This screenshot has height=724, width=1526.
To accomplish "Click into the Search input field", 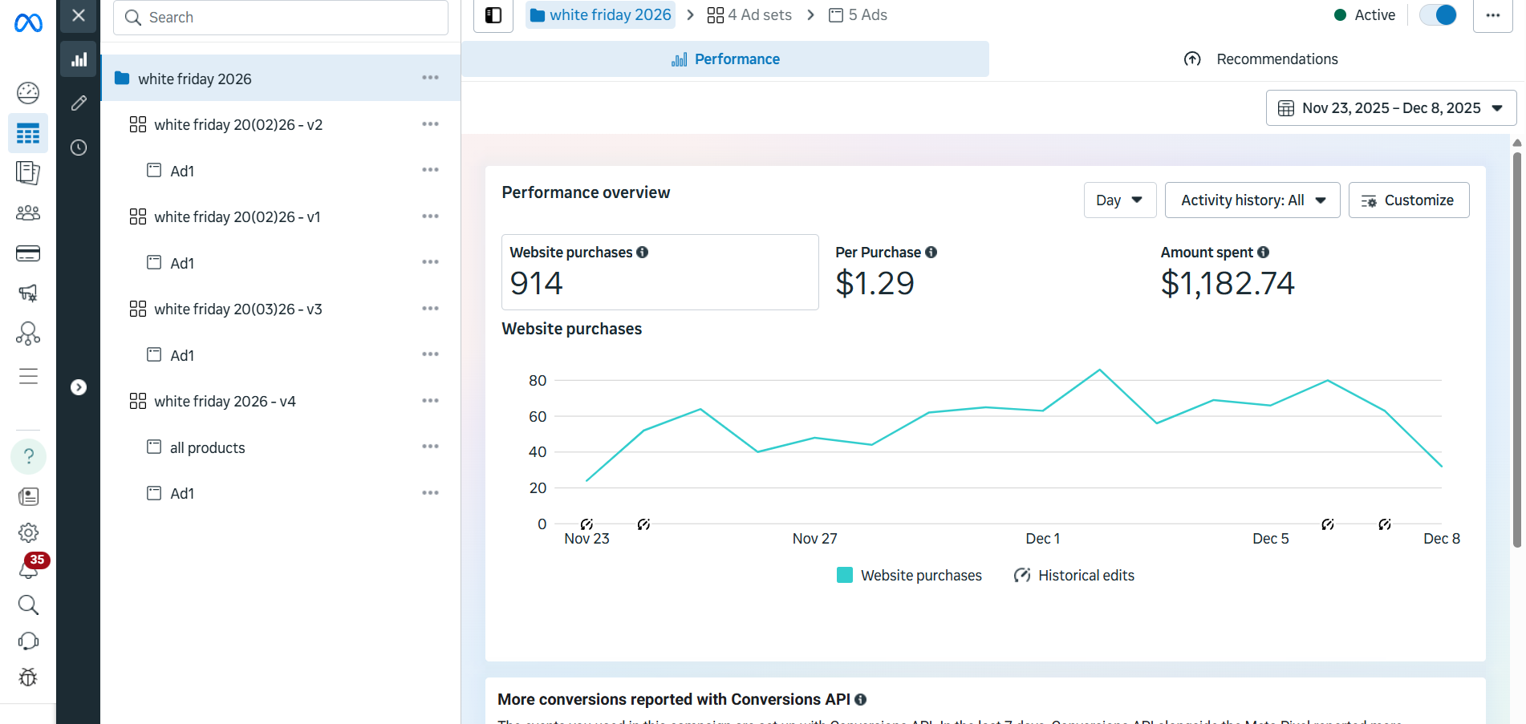I will pyautogui.click(x=281, y=18).
